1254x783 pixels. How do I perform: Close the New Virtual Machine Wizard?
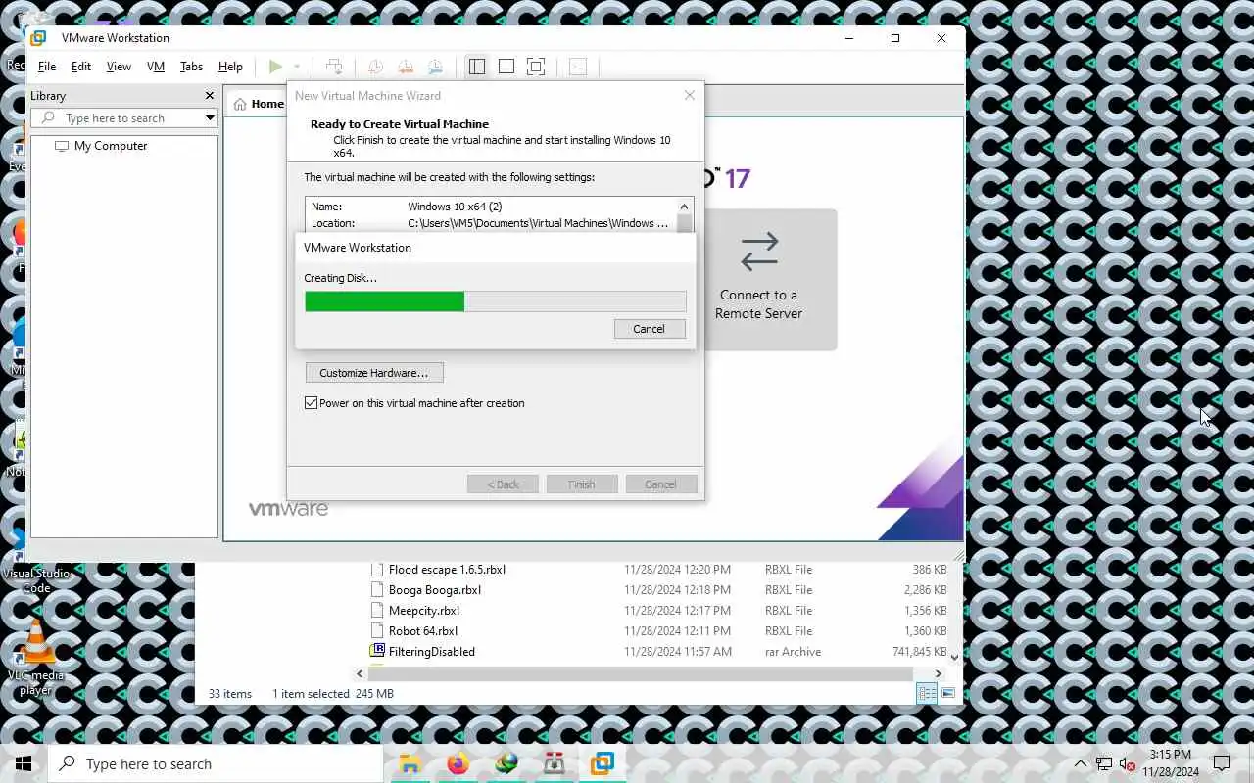click(x=690, y=95)
